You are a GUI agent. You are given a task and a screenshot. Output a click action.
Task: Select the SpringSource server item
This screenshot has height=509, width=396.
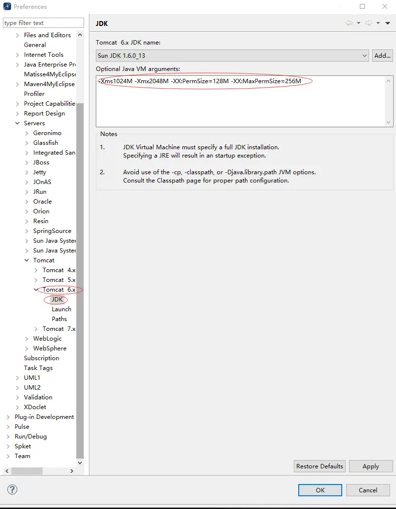click(52, 231)
